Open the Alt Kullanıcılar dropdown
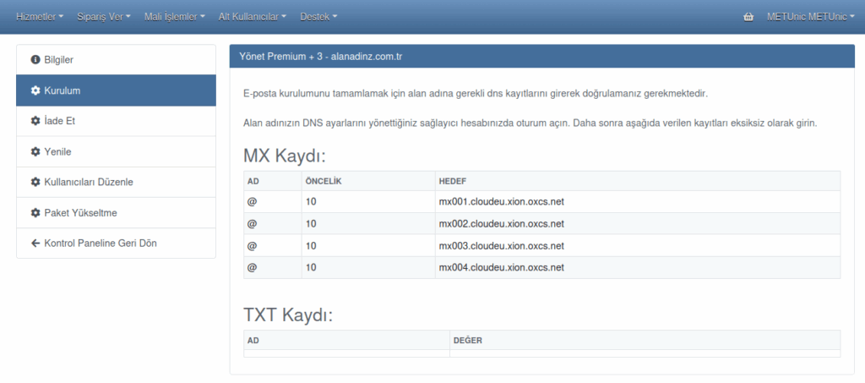This screenshot has height=383, width=865. pyautogui.click(x=252, y=17)
